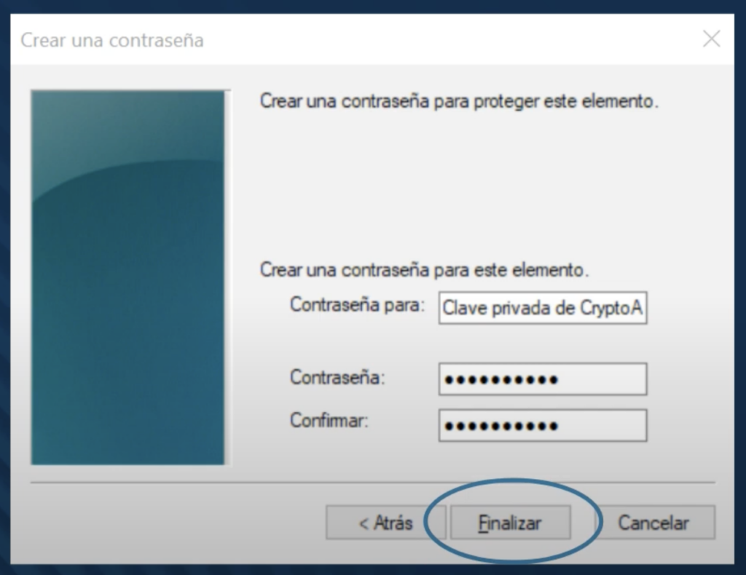
Task: Go back with the Atrás button
Action: pos(385,523)
